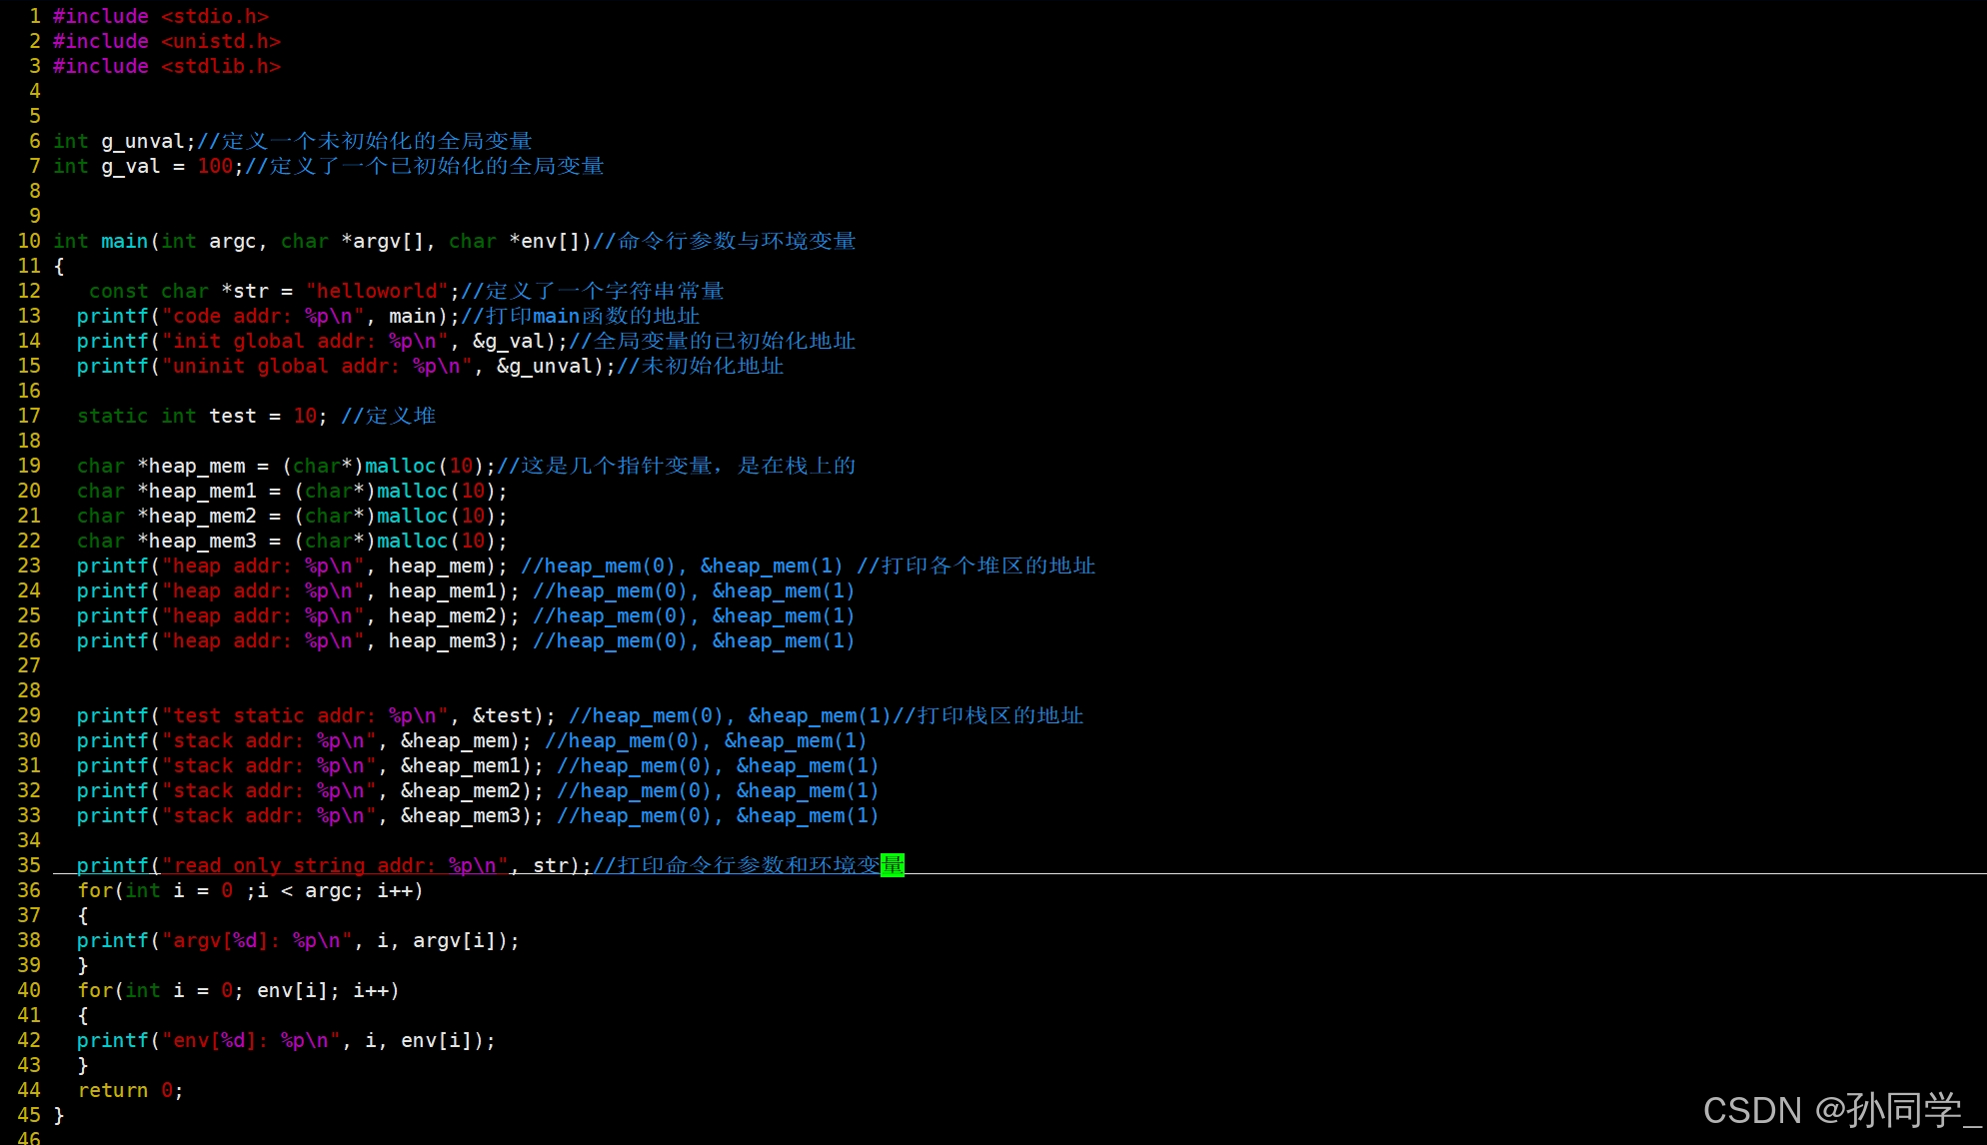
Task: Click the static keyword on line 17
Action: click(x=112, y=416)
